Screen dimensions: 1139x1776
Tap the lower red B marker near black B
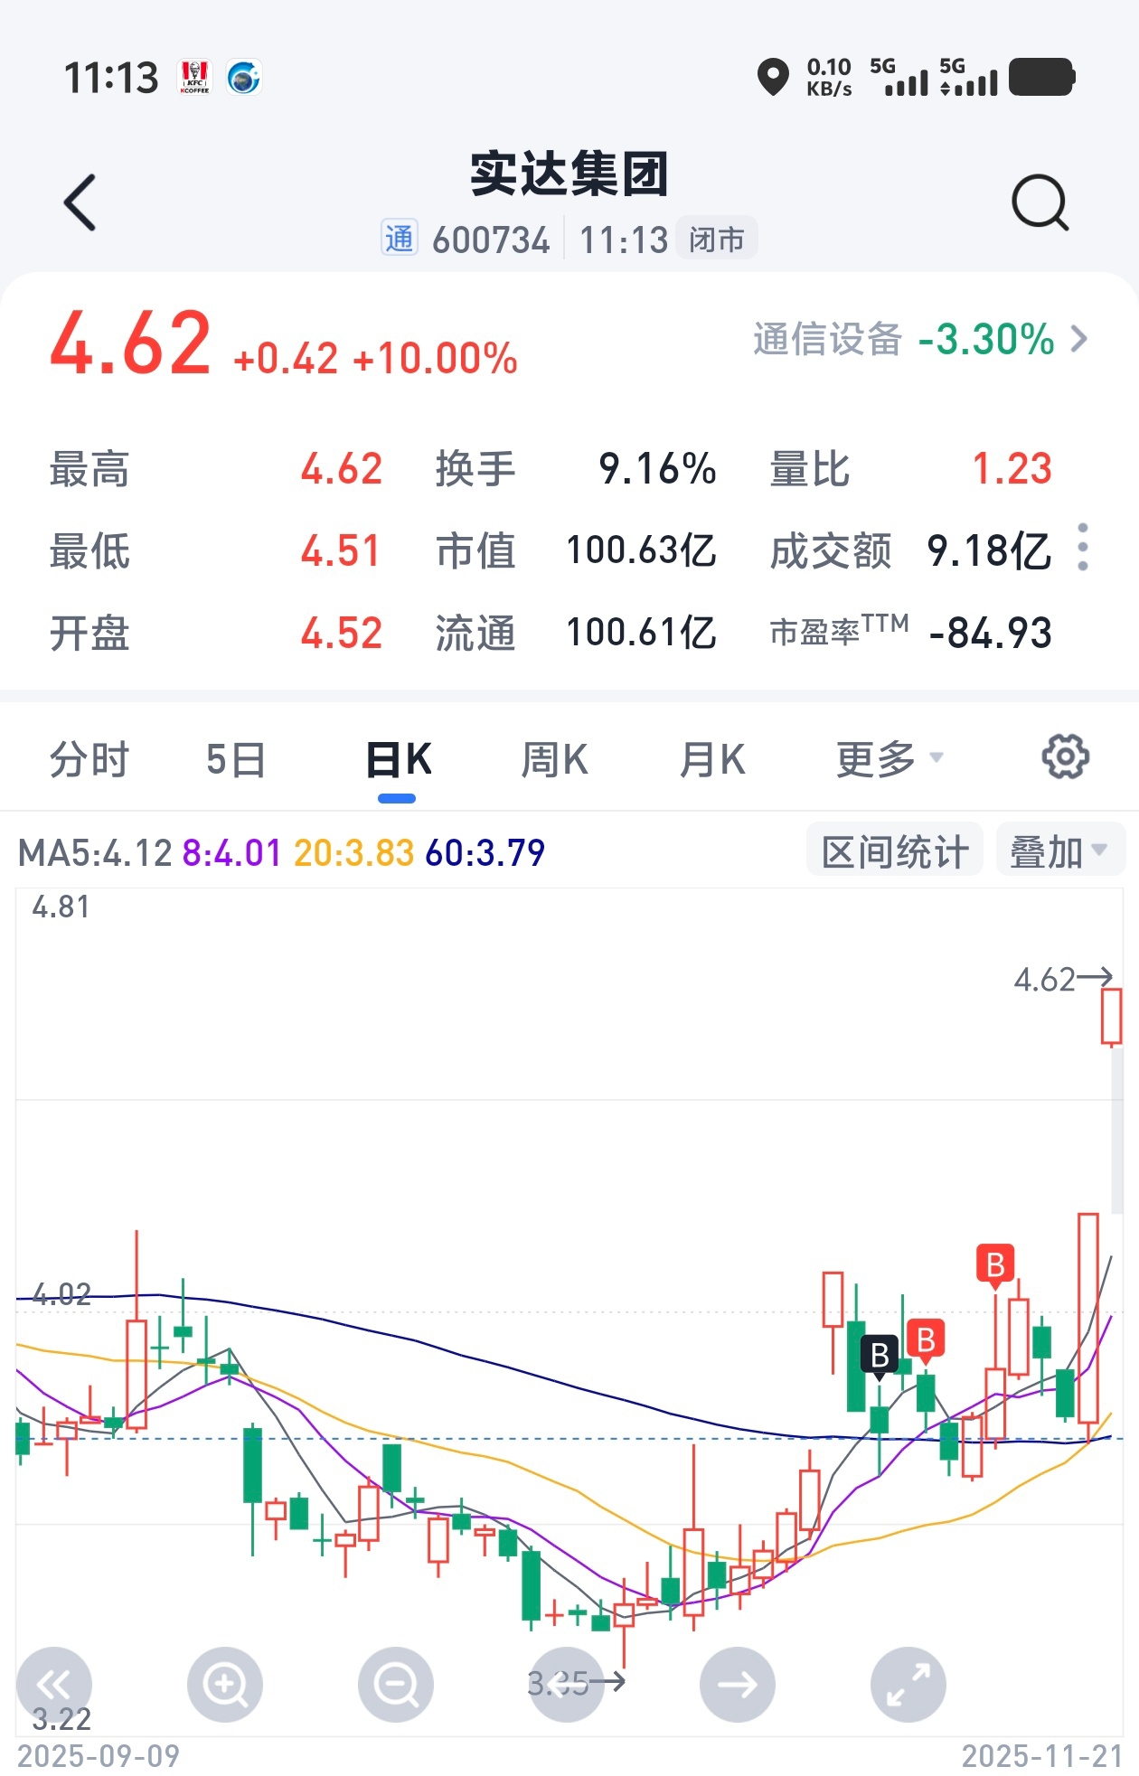click(x=926, y=1340)
